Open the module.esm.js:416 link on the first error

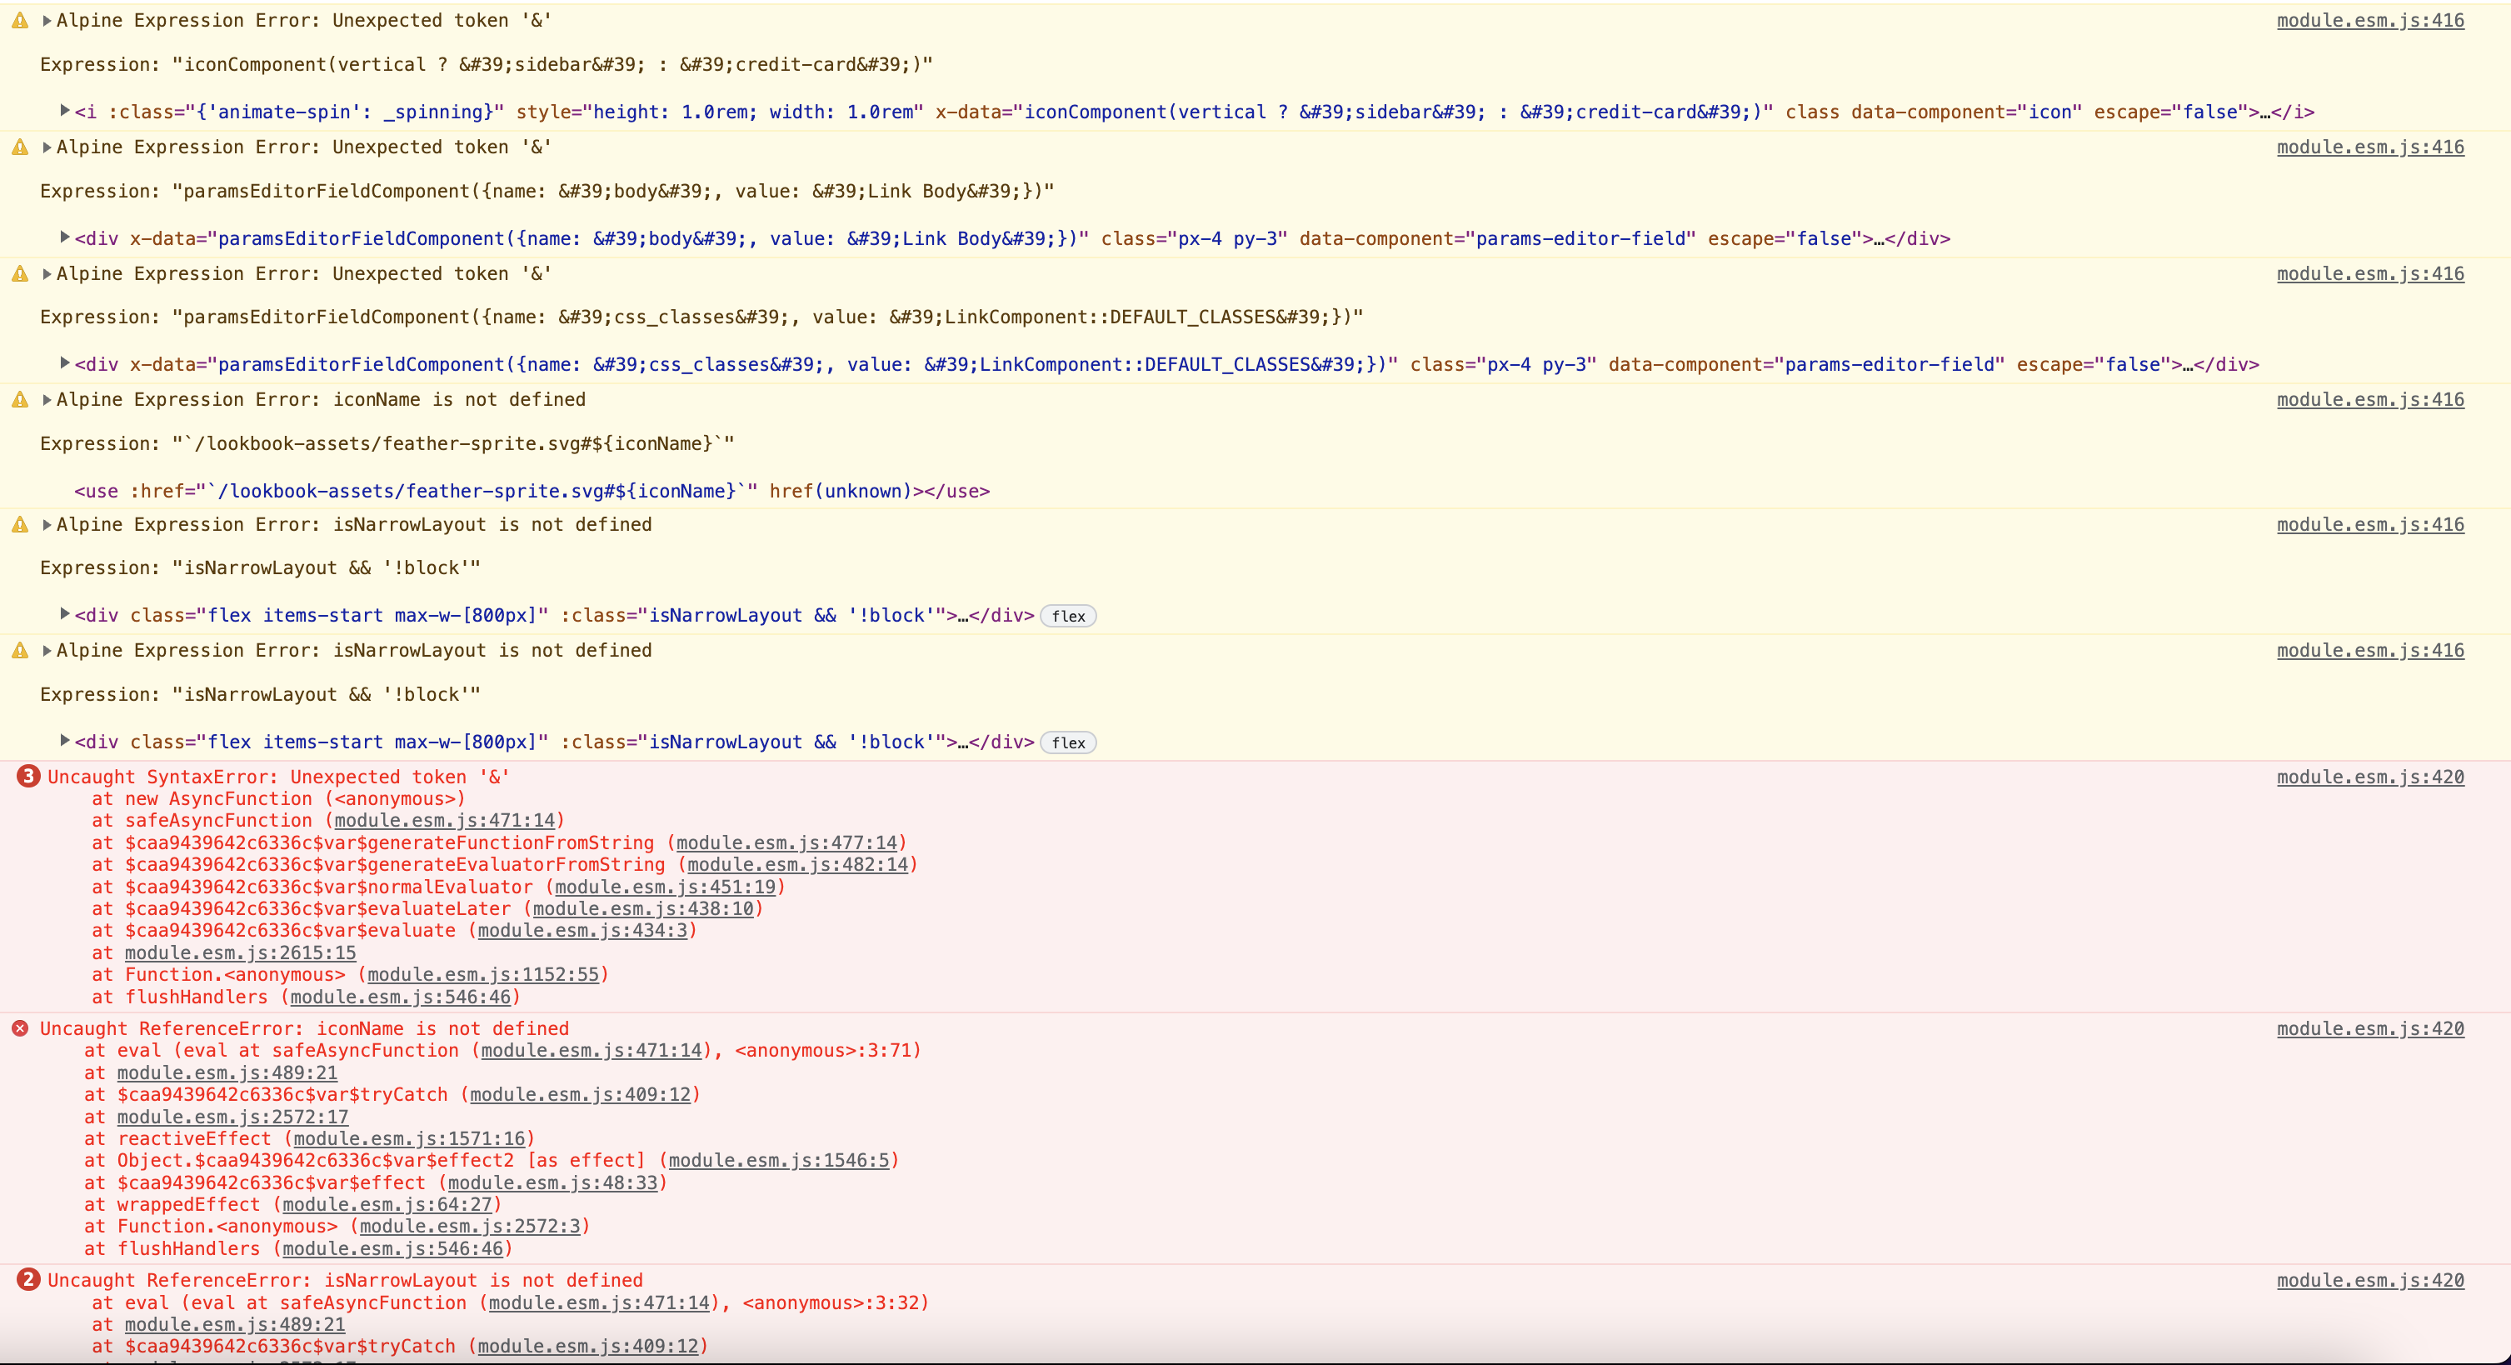[x=2371, y=19]
